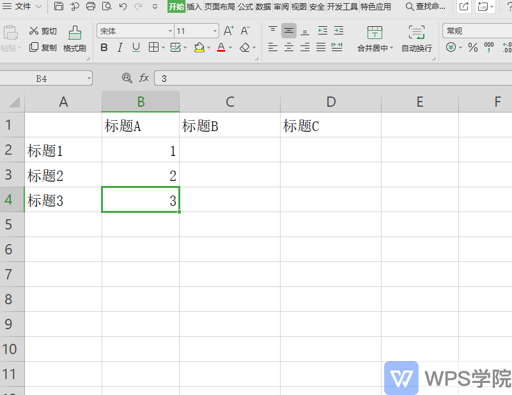This screenshot has width=512, height=395.
Task: Decrease font size with A- icon
Action: (x=245, y=31)
